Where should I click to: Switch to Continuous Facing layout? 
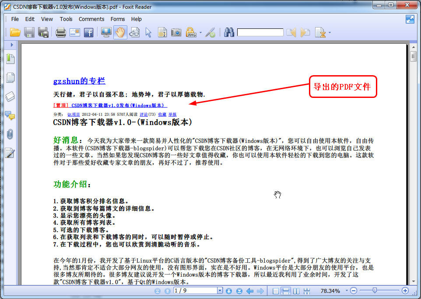[307, 291]
